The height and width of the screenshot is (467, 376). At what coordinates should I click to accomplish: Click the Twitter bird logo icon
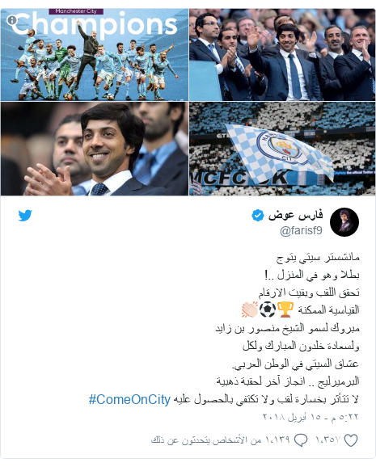pos(25,216)
